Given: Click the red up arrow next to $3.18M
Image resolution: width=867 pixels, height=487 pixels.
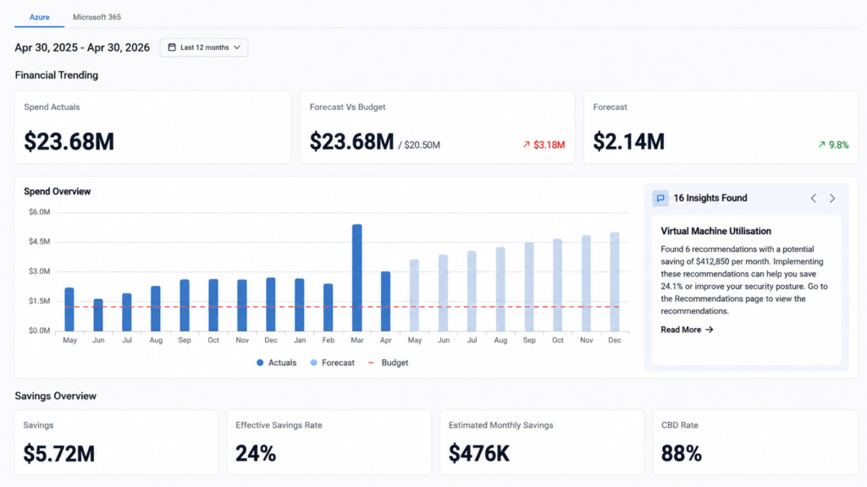Looking at the screenshot, I should tap(527, 145).
